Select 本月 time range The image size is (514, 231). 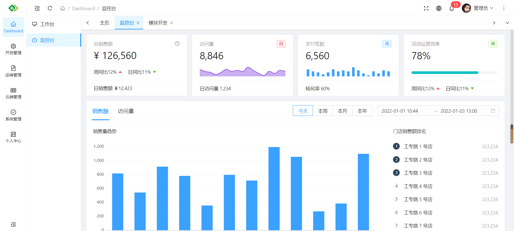tap(343, 111)
